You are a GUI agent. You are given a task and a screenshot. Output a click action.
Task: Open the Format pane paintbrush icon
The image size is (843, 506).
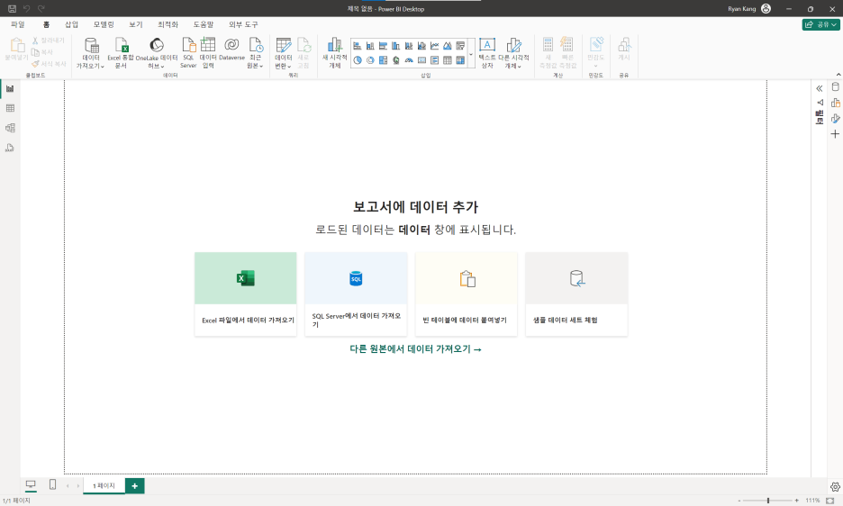click(x=835, y=118)
